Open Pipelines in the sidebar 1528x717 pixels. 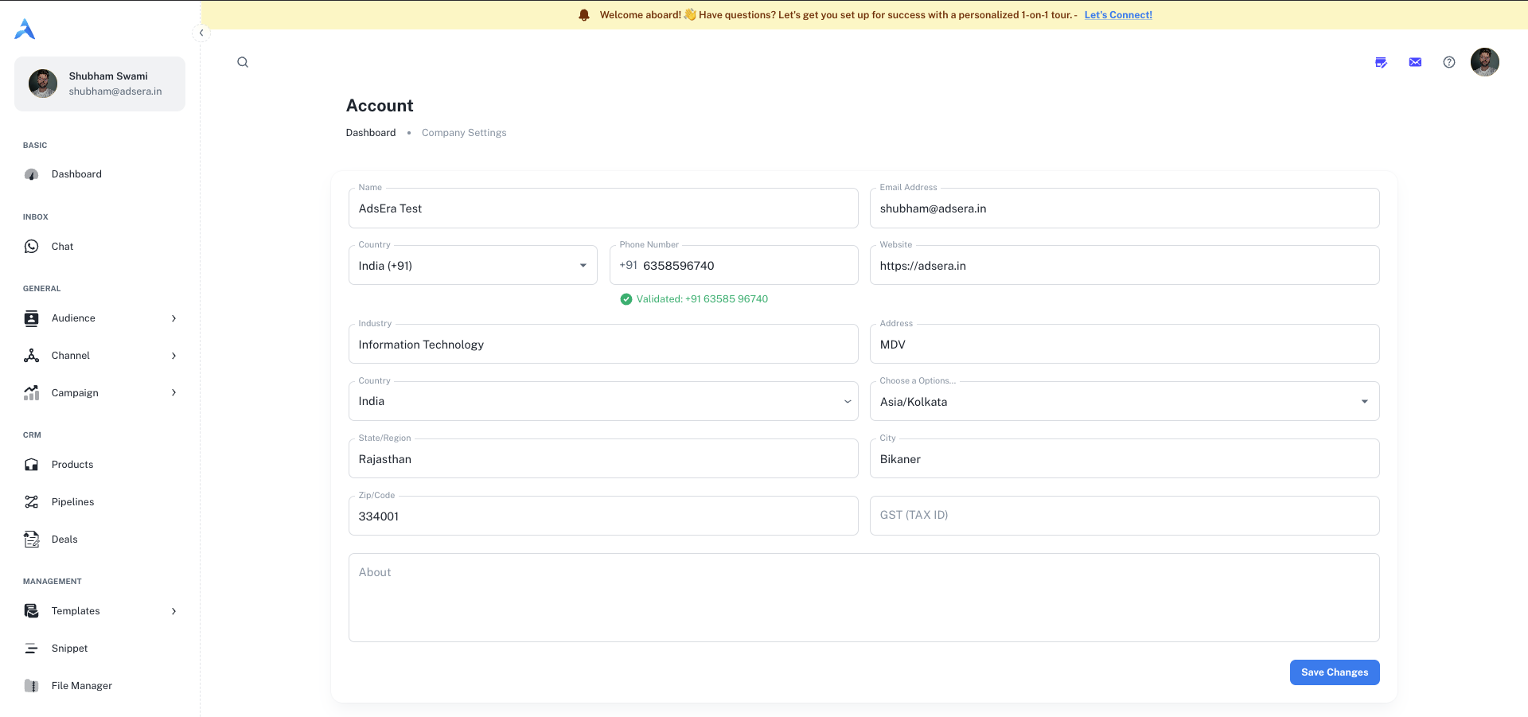[72, 502]
